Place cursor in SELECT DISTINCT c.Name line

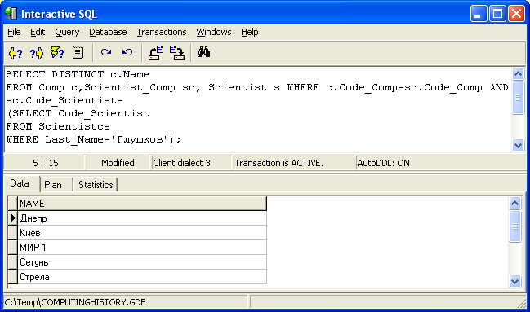point(78,74)
